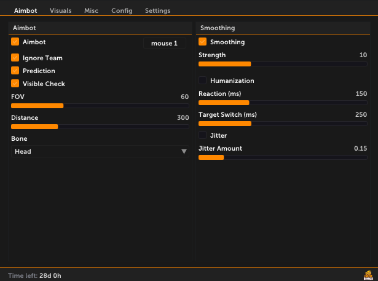Screen dimensions: 378x281
Task: Click the Reaction value '150'
Action: 361,93
